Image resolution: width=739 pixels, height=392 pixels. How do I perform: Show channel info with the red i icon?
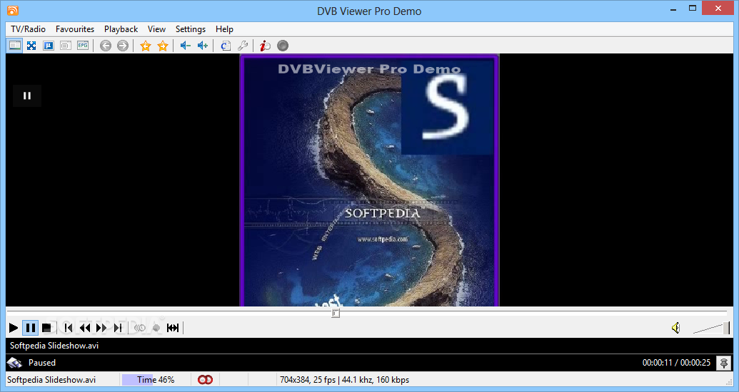point(266,46)
